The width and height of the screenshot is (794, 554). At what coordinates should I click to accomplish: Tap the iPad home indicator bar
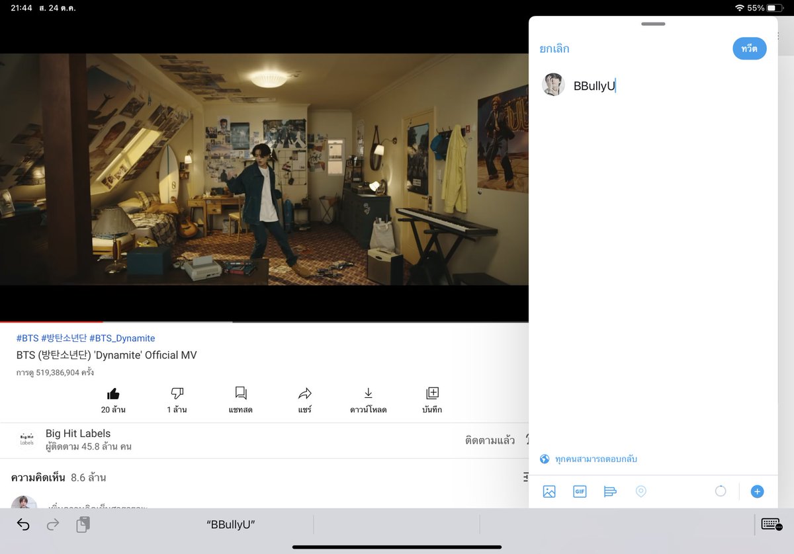point(397,547)
